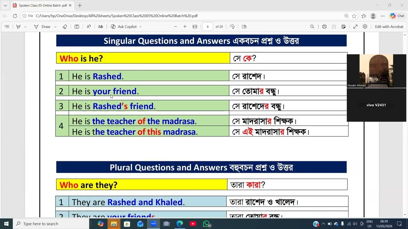
Task: Expand the Highlight color dropdown arrow
Action: tap(25, 27)
